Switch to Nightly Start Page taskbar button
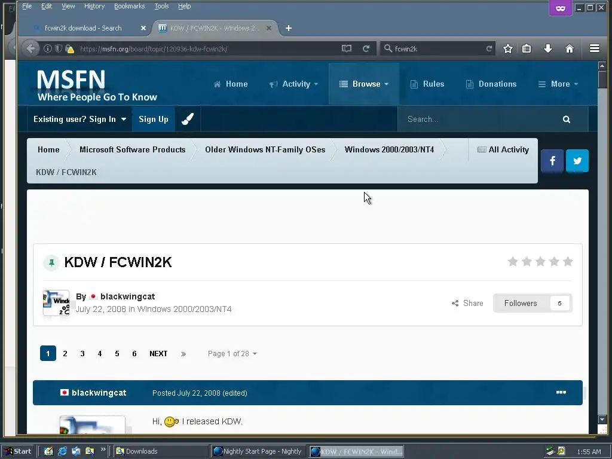The width and height of the screenshot is (612, 459). tap(259, 451)
